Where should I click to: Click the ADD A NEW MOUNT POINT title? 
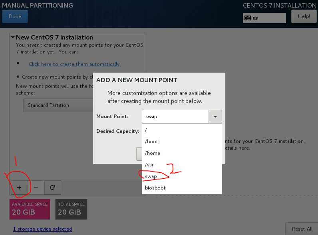pos(137,80)
